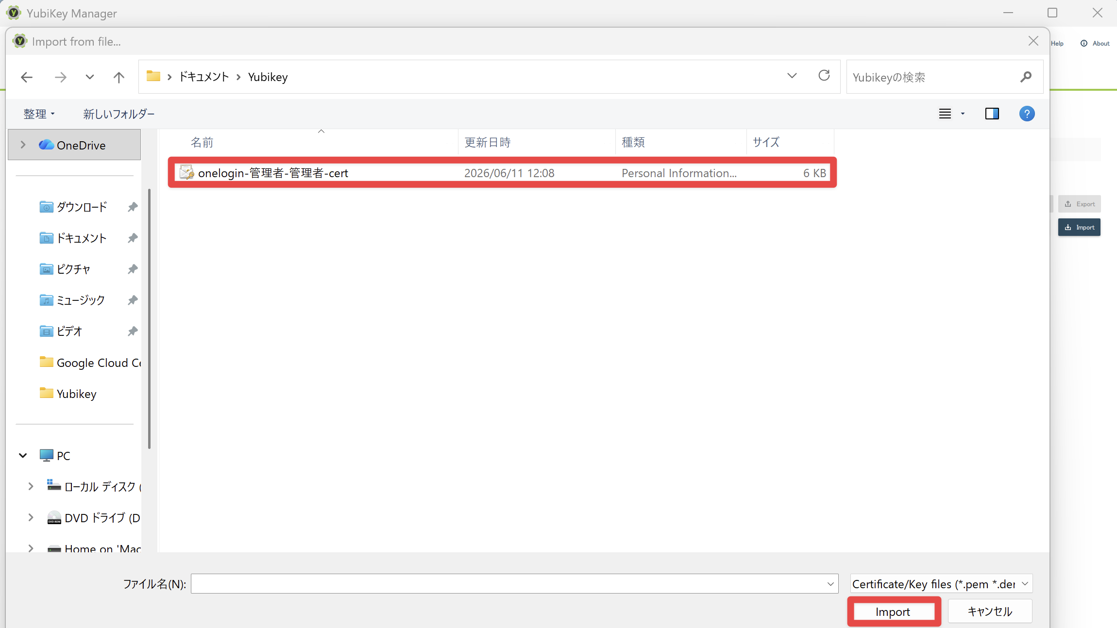The height and width of the screenshot is (628, 1117).
Task: Click the Personal Information type cell
Action: coord(679,173)
